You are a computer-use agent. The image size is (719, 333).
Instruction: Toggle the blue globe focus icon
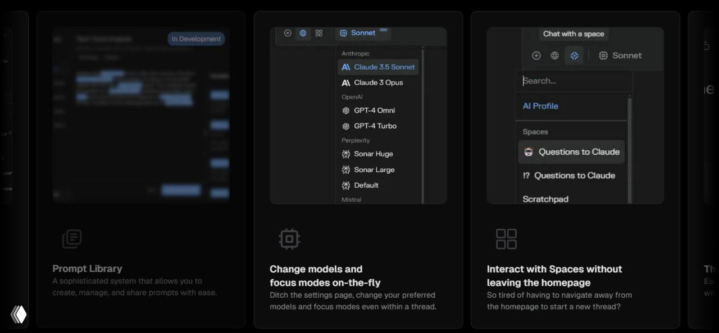(x=303, y=33)
